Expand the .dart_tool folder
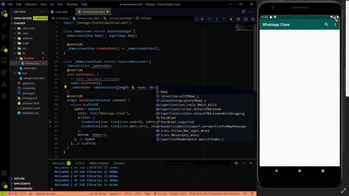Screen dimensions: 349x196 point(29,28)
